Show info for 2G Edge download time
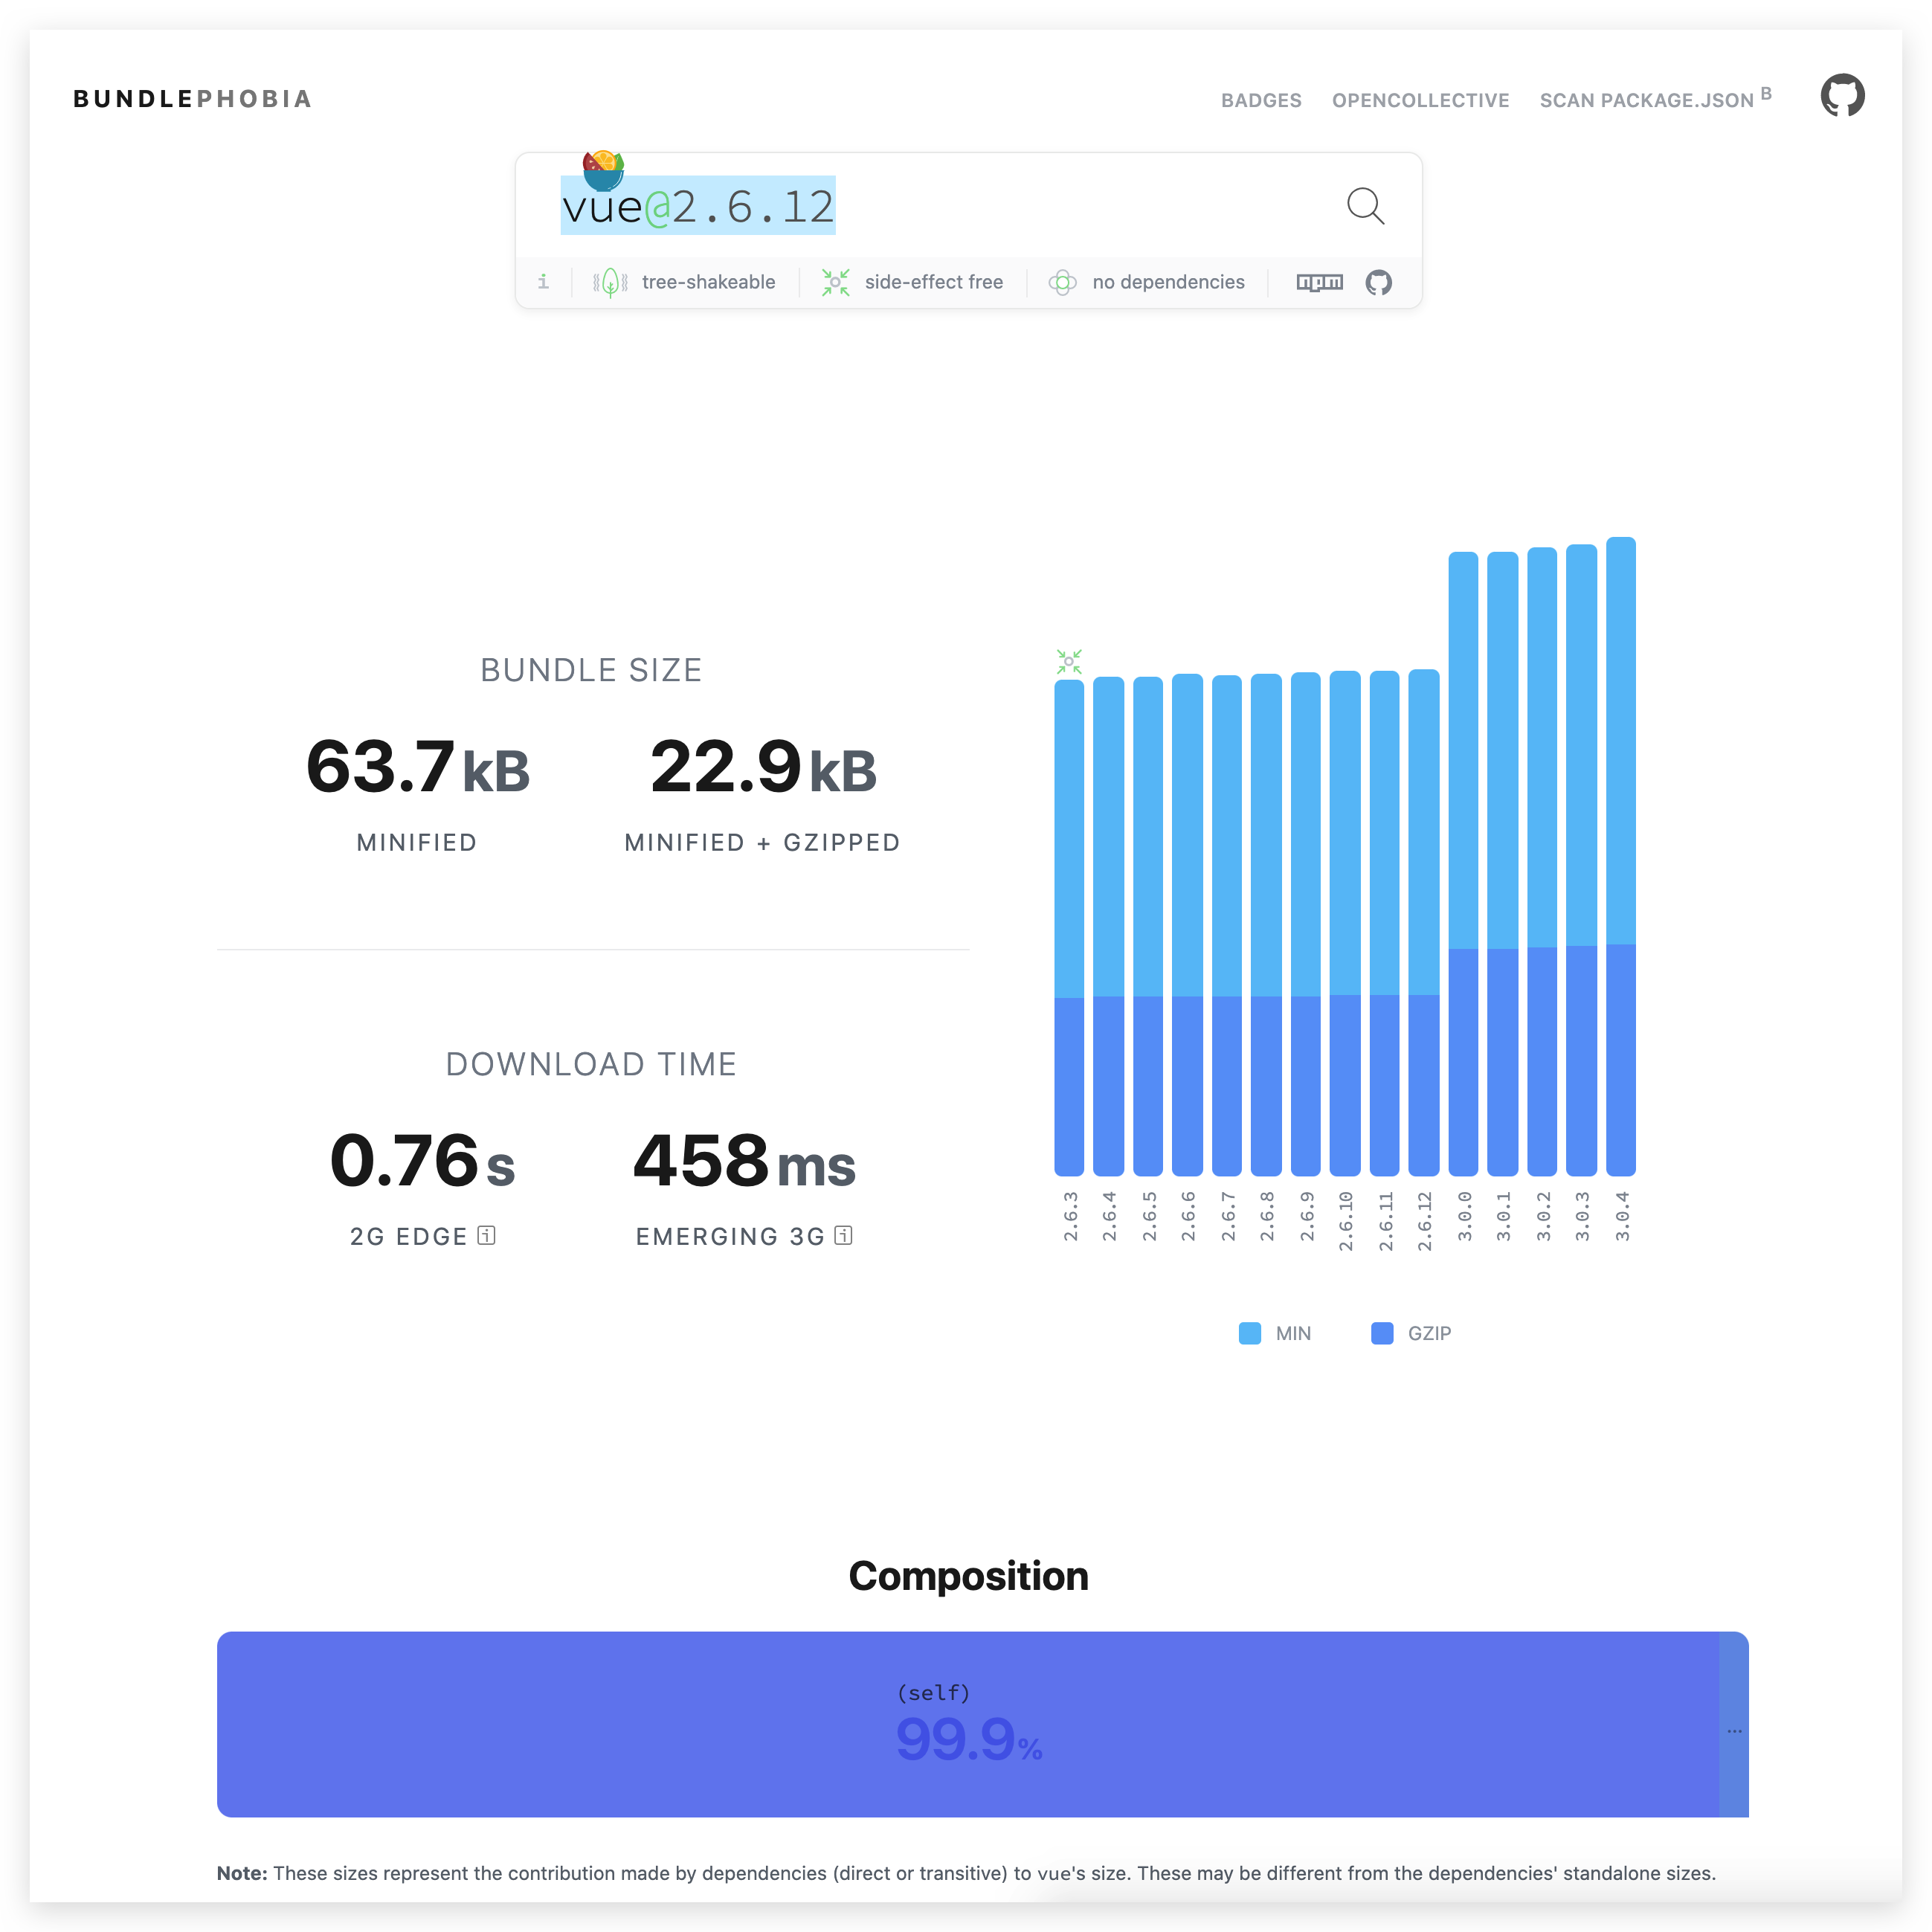This screenshot has width=1932, height=1932. (487, 1235)
